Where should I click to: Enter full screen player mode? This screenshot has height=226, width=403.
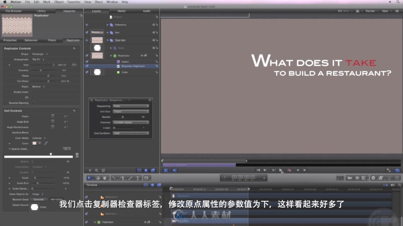tap(389, 170)
